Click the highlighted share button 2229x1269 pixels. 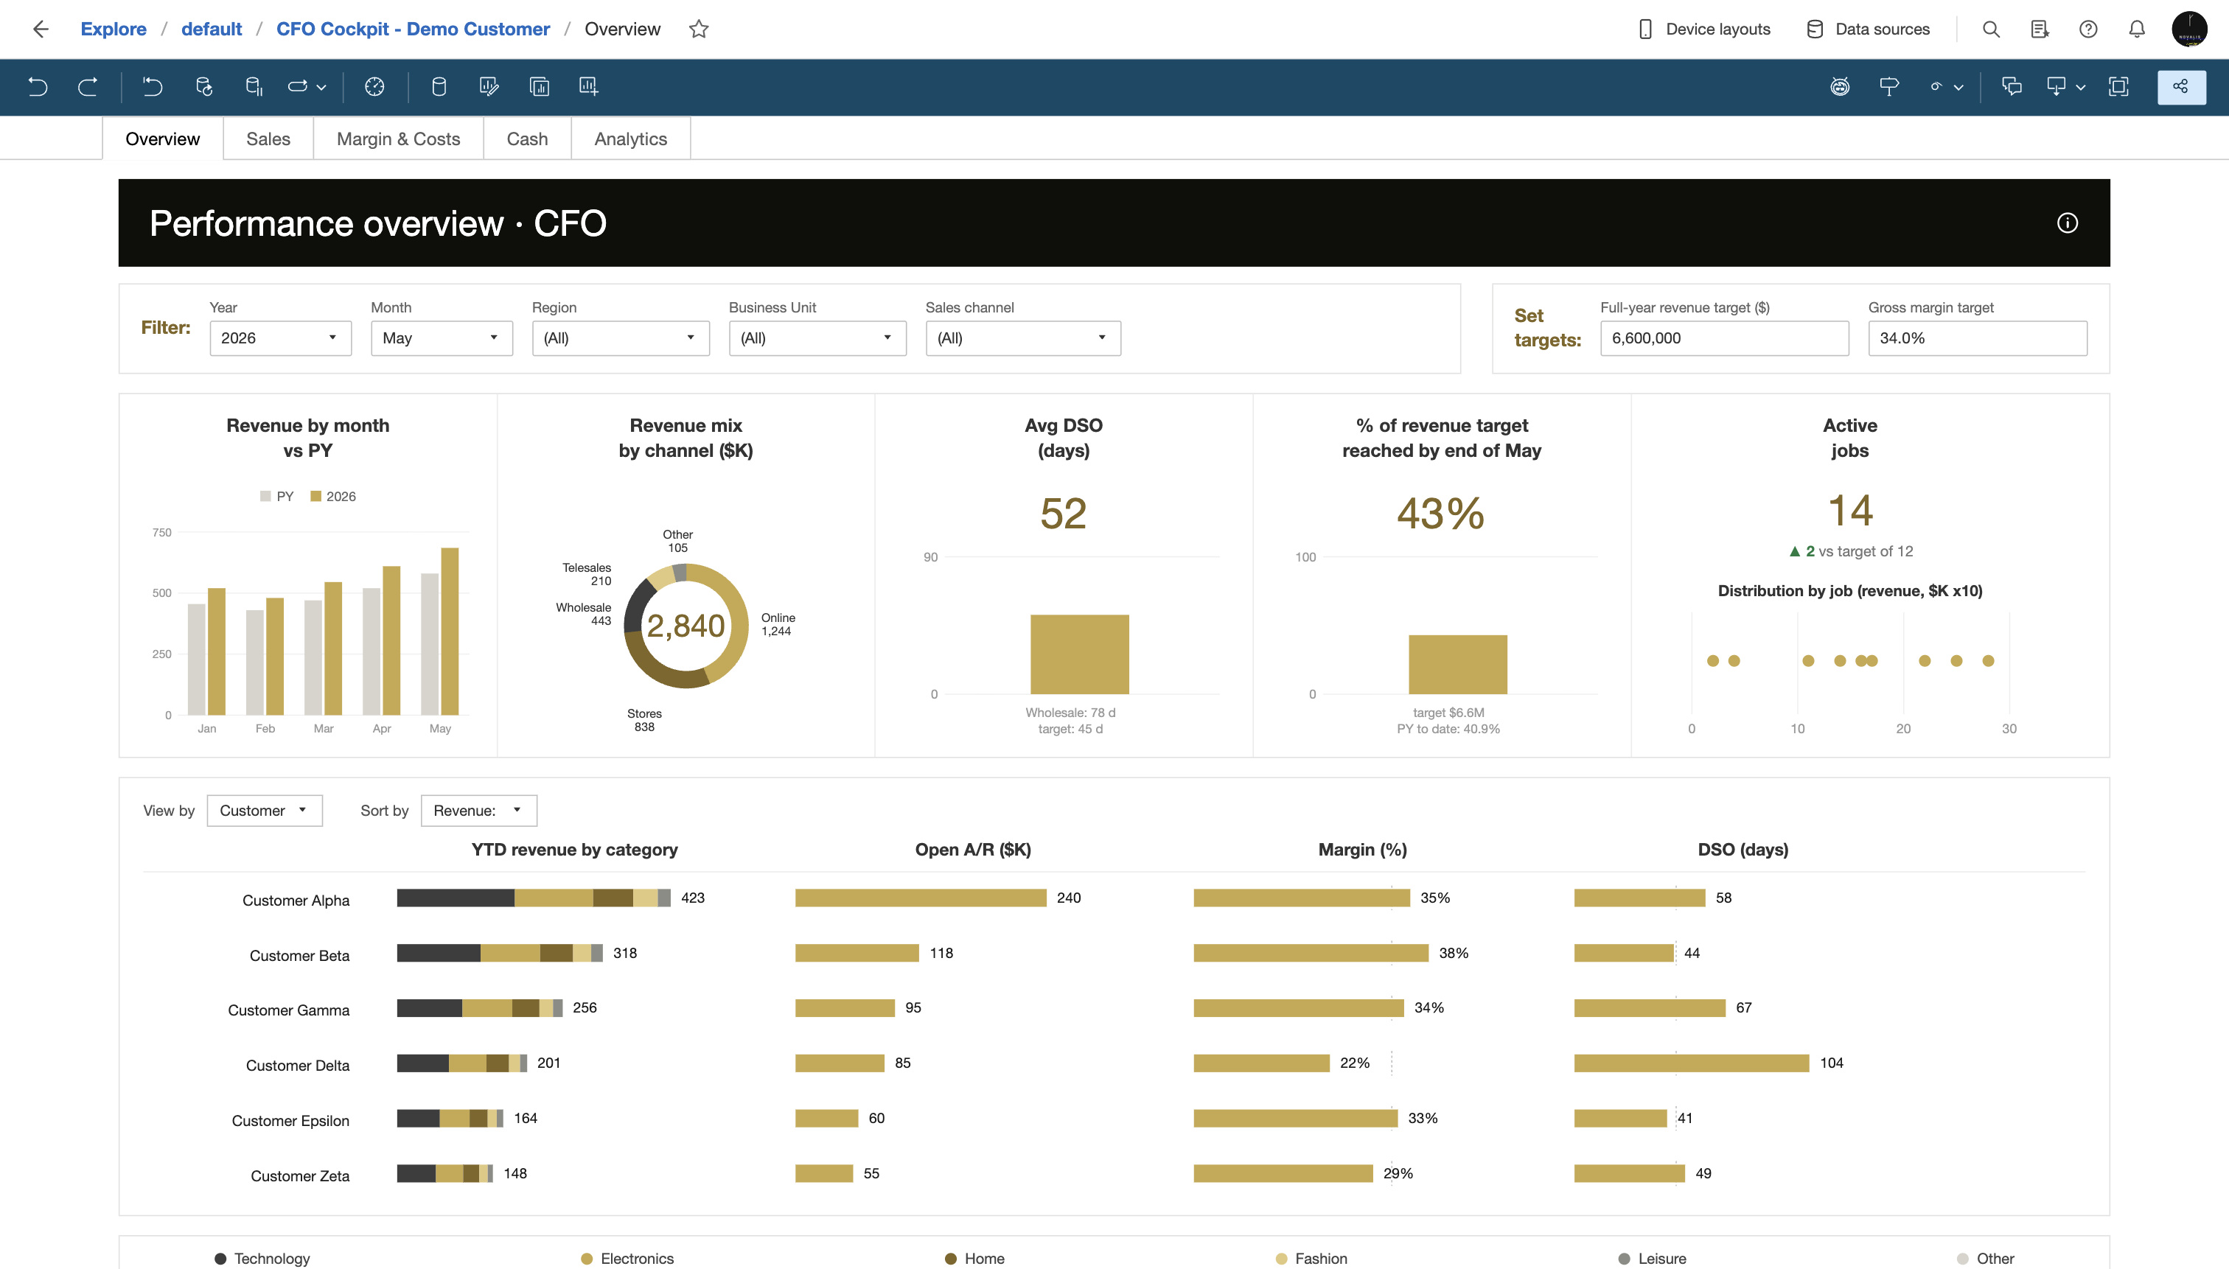[2181, 87]
